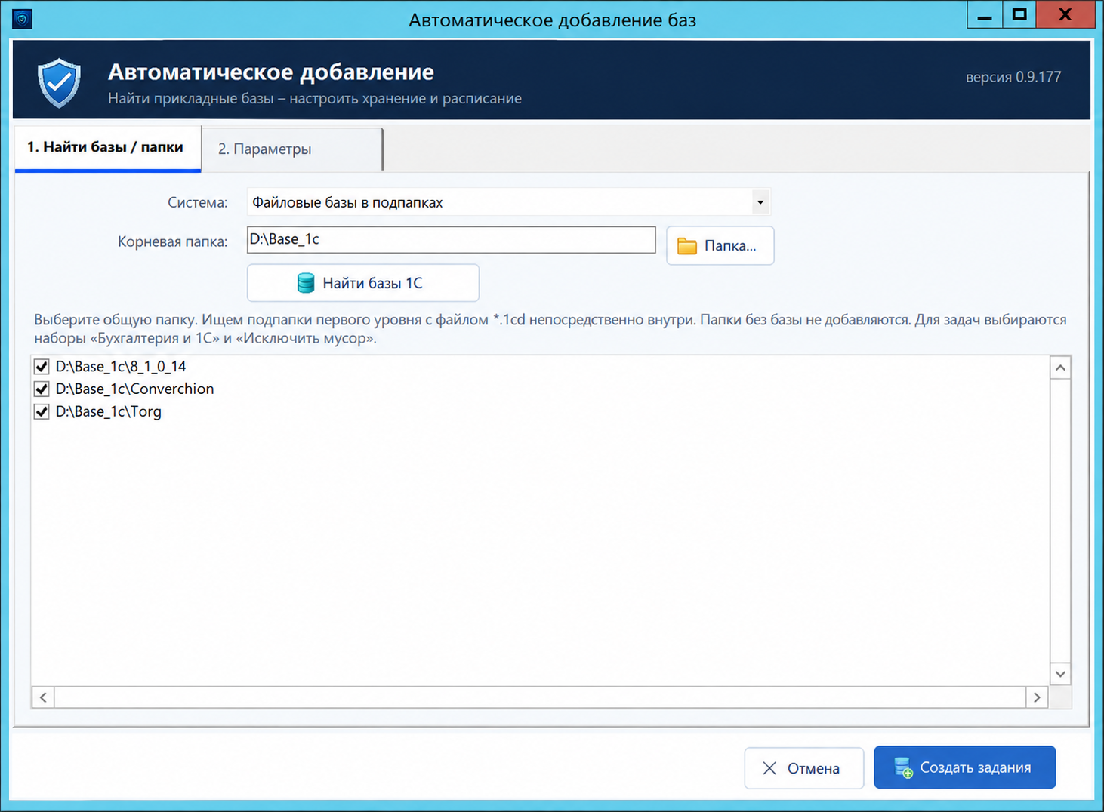The image size is (1104, 812).
Task: Click the folder icon on Папка button
Action: 687,246
